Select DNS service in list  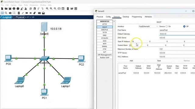point(105,35)
